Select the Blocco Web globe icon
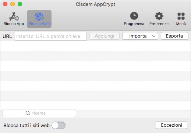The height and width of the screenshot is (133, 191). pos(39,16)
